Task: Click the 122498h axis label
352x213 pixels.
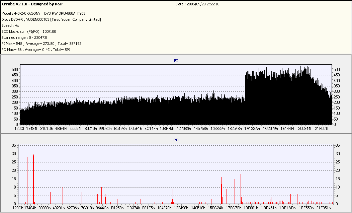Action: coord(181,208)
